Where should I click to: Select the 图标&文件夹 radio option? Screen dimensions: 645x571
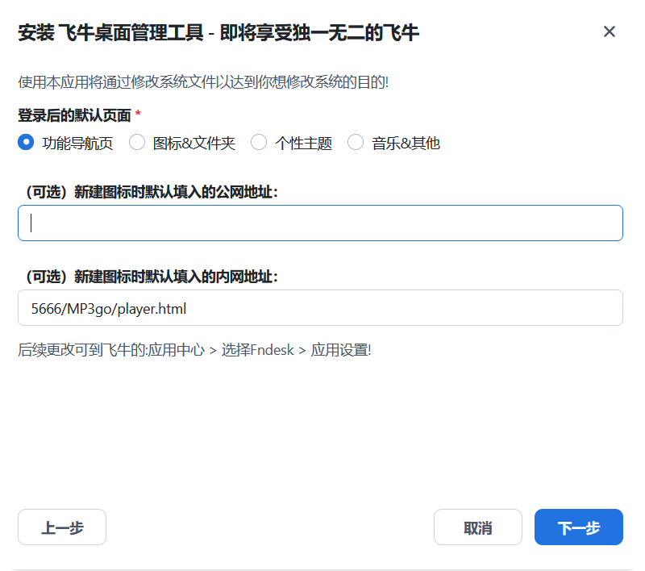click(137, 142)
